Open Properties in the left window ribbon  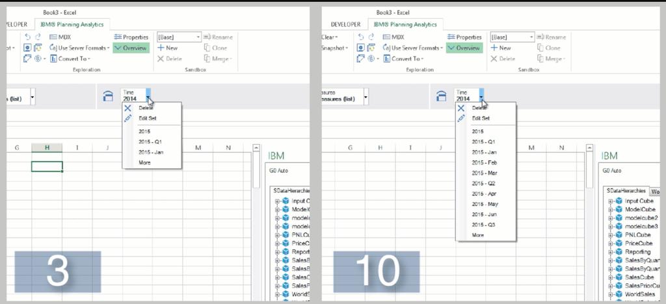(131, 37)
